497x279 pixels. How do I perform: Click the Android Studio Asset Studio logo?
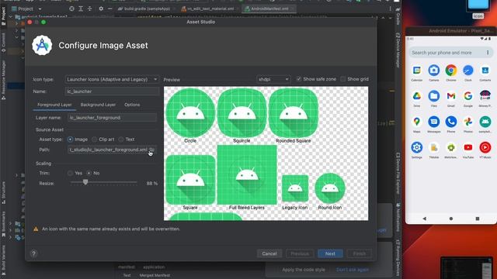tap(42, 45)
